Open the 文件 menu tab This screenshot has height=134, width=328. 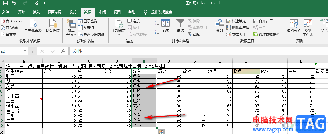click(x=5, y=12)
